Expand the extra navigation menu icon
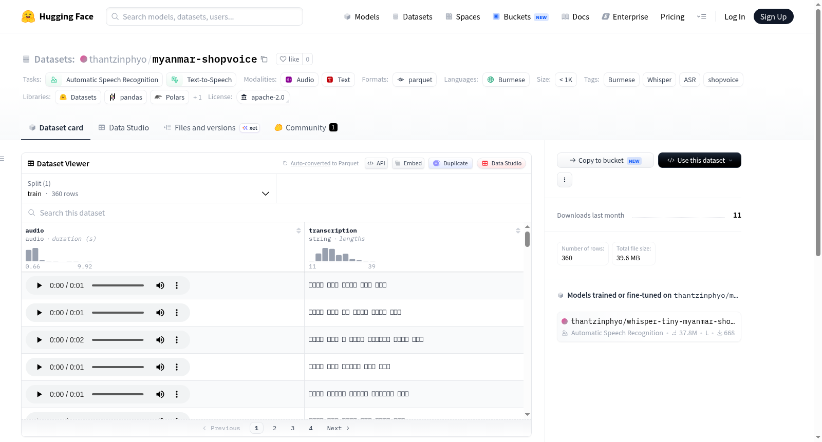Screen dimensions: 822x442 [x=701, y=16]
